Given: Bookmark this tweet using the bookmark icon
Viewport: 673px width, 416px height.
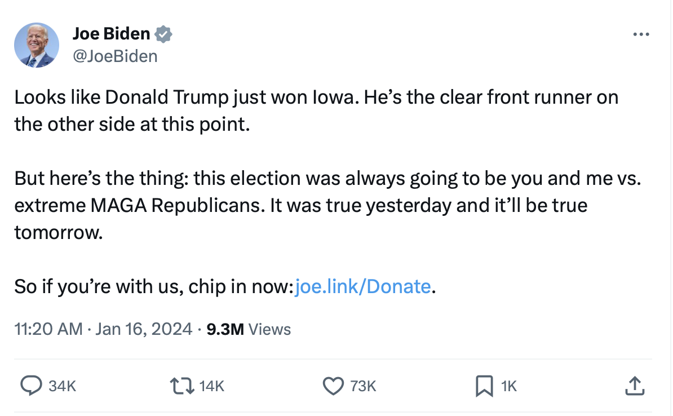Looking at the screenshot, I should coord(484,386).
